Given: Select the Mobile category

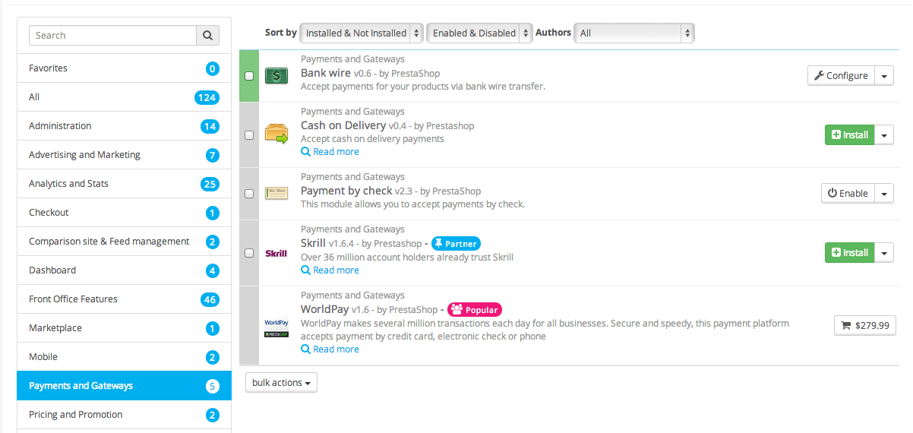Looking at the screenshot, I should point(124,357).
